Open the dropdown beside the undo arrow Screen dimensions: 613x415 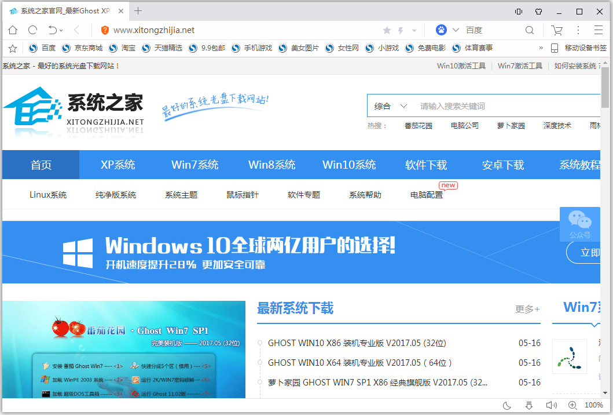(61, 31)
